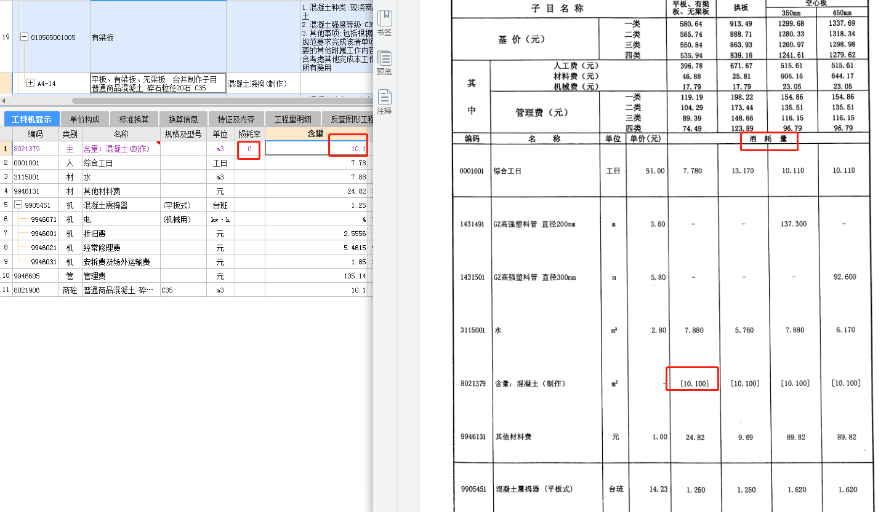Select the 有梁板 item name cell
Viewport: 886px width, 512px height.
(x=158, y=37)
